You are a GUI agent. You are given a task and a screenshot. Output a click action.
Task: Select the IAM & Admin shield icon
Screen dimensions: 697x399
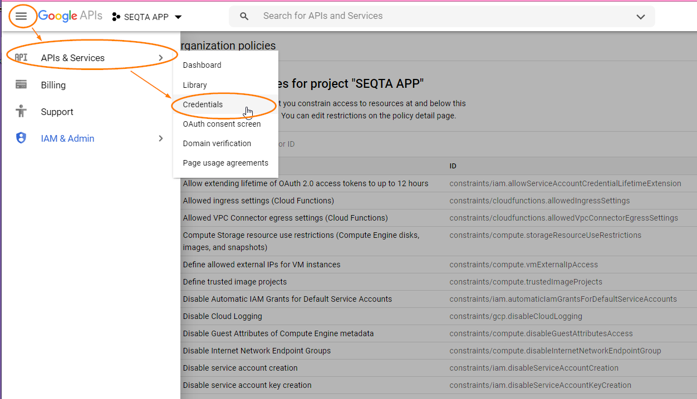pyautogui.click(x=21, y=138)
